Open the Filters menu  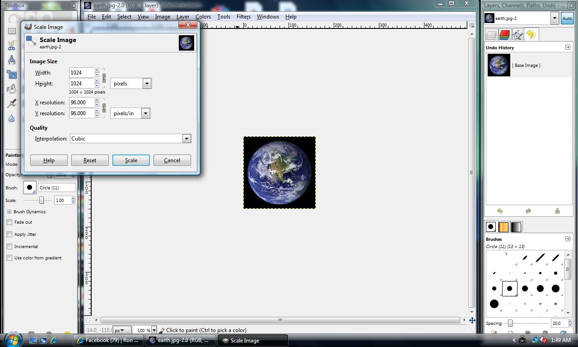click(243, 17)
